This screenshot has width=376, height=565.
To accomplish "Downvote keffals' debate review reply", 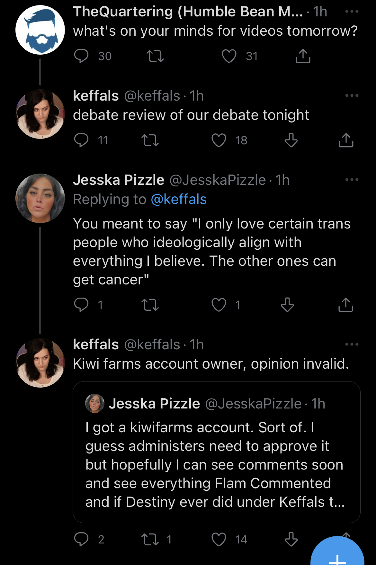I will tap(291, 140).
